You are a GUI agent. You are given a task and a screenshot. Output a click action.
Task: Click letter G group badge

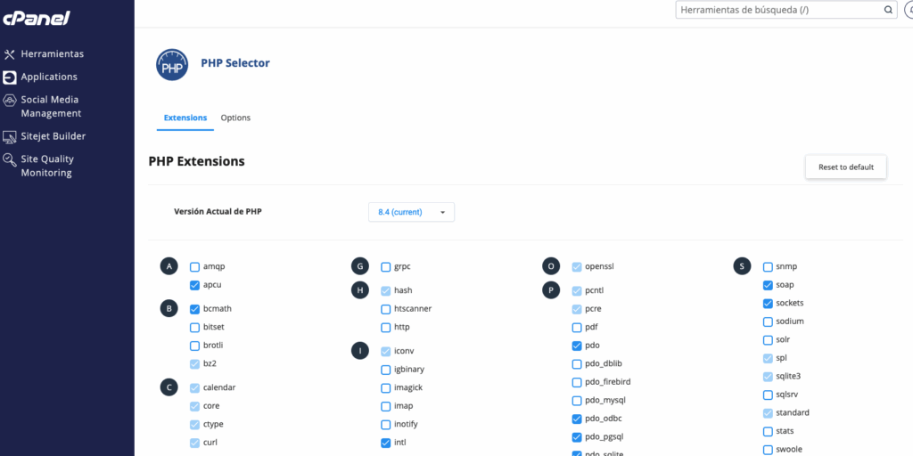(360, 266)
